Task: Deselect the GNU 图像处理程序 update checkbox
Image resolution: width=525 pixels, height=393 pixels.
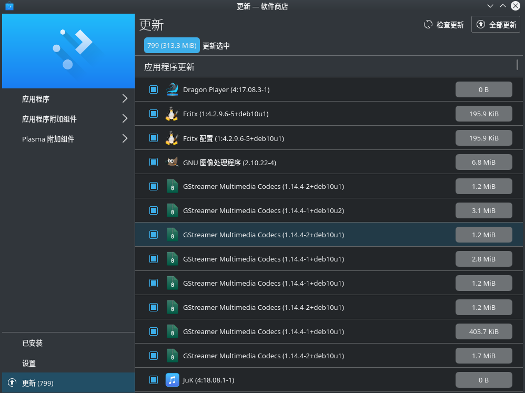Action: tap(154, 162)
